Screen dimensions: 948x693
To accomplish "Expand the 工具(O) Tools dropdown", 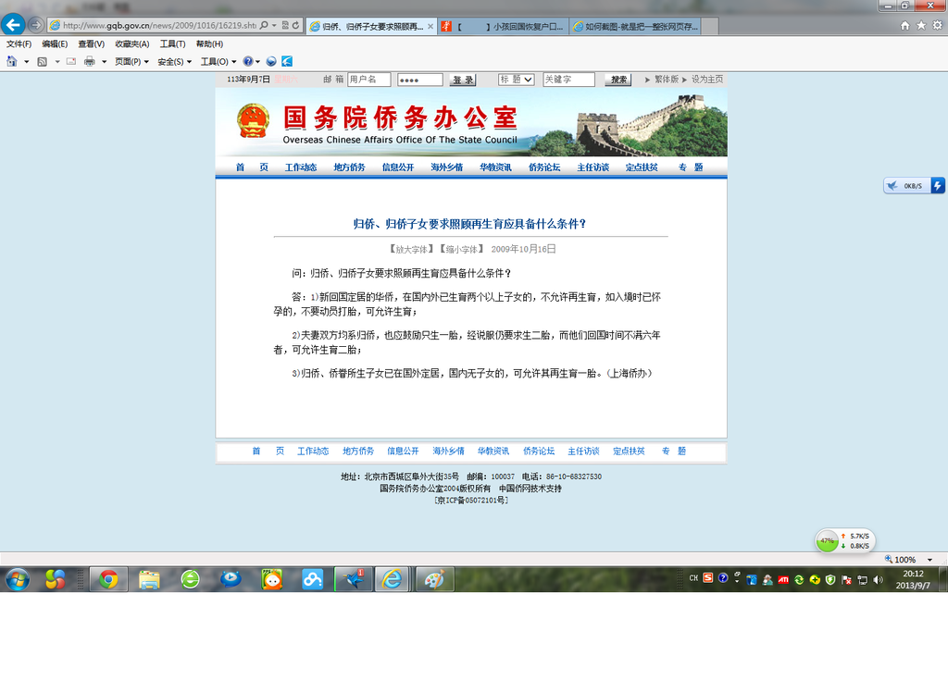I will coord(218,62).
